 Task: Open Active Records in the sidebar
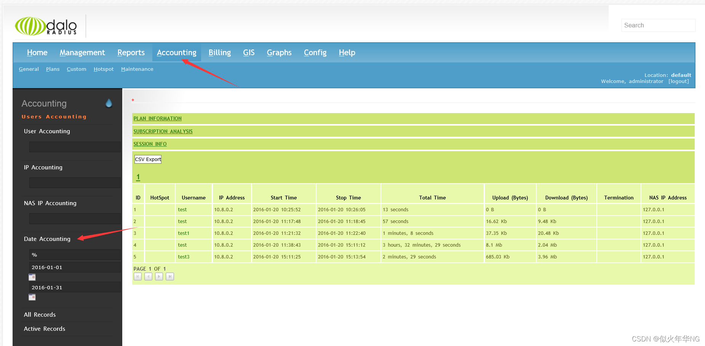pyautogui.click(x=44, y=328)
